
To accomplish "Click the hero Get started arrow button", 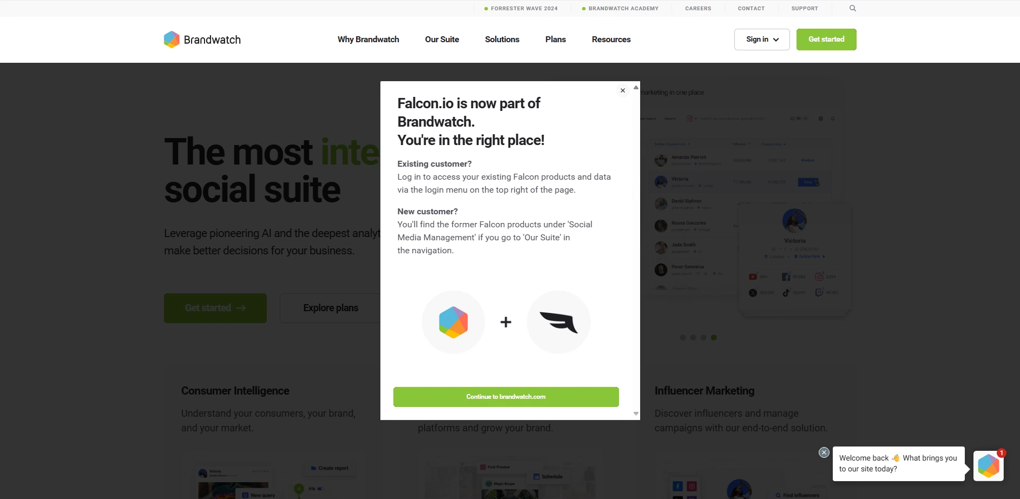I will point(215,308).
